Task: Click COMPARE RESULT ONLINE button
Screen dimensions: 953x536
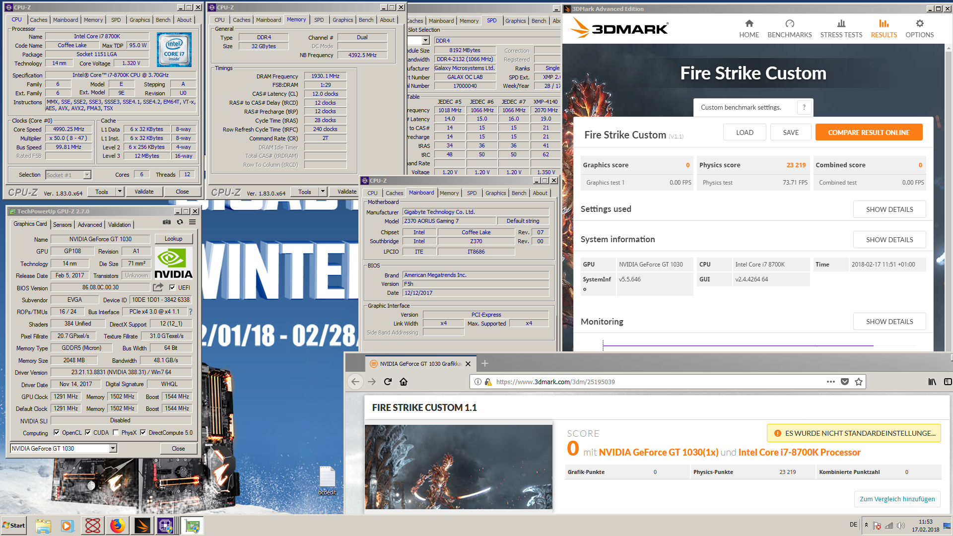Action: click(x=869, y=133)
